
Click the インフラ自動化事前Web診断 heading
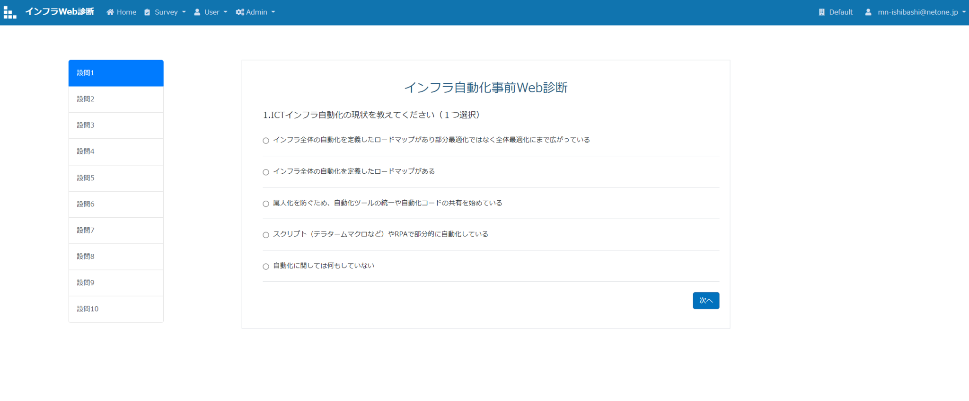[x=486, y=88]
